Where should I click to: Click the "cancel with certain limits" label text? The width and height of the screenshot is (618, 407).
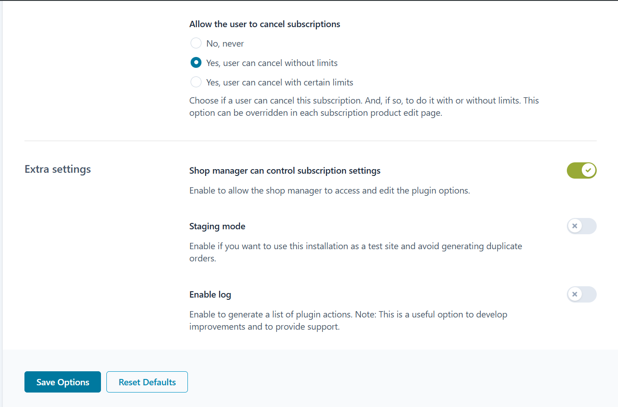(279, 82)
